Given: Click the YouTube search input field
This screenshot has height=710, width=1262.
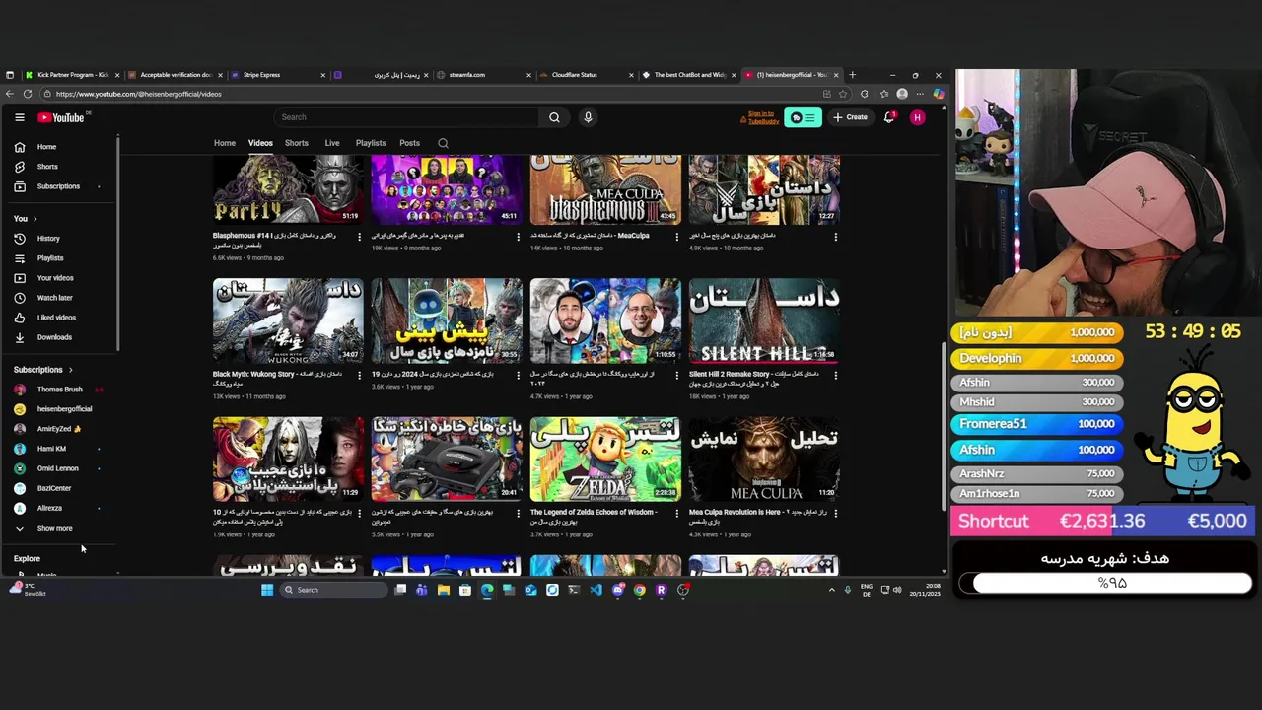Looking at the screenshot, I should 406,117.
